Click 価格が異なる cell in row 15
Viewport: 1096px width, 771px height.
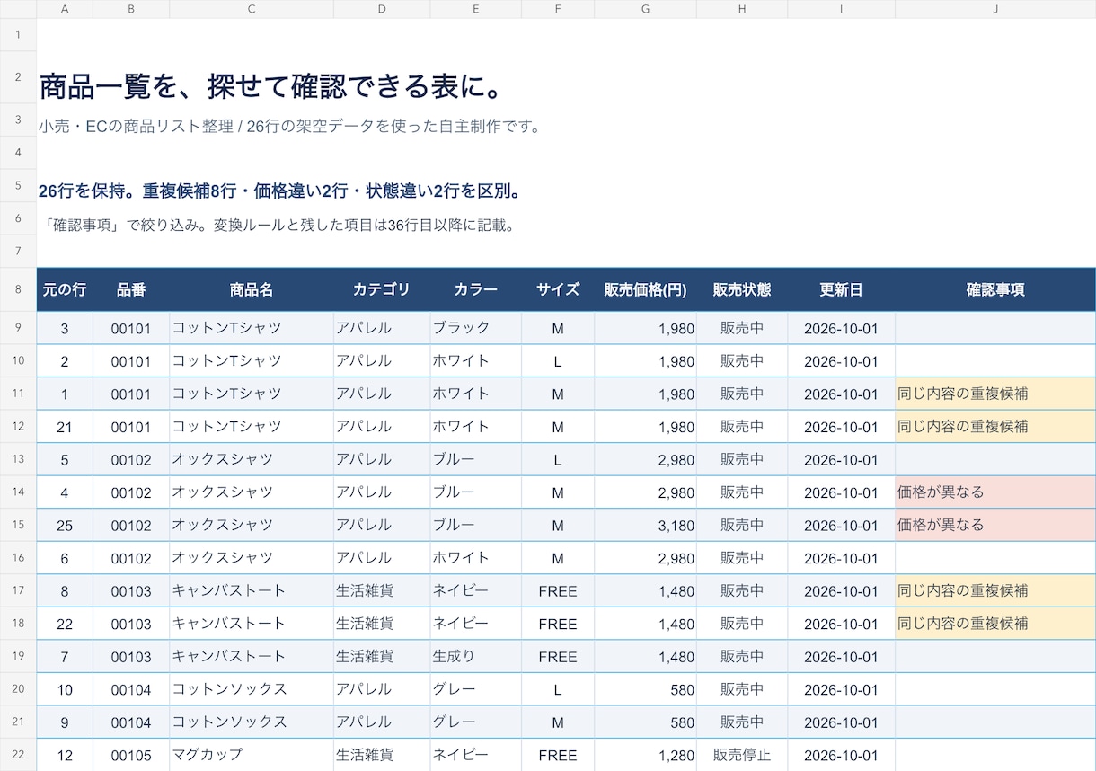click(995, 525)
